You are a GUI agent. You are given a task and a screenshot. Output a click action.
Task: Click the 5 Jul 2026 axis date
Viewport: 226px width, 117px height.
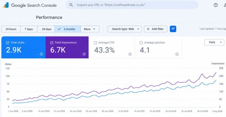point(123,111)
